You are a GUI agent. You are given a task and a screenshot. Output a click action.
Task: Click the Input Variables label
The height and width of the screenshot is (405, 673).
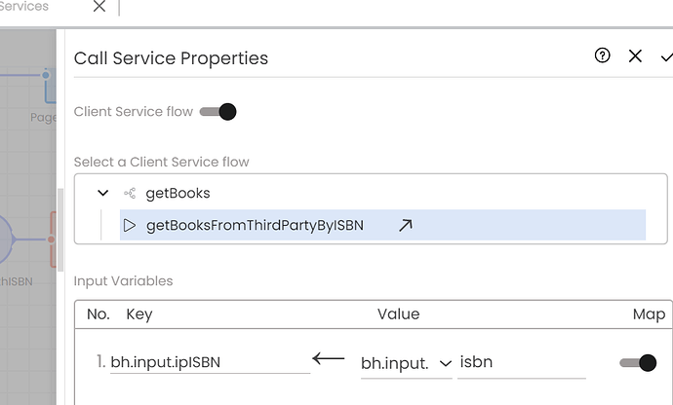point(123,281)
